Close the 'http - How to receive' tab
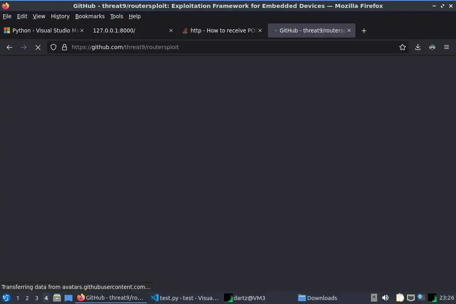456x304 pixels. [260, 30]
